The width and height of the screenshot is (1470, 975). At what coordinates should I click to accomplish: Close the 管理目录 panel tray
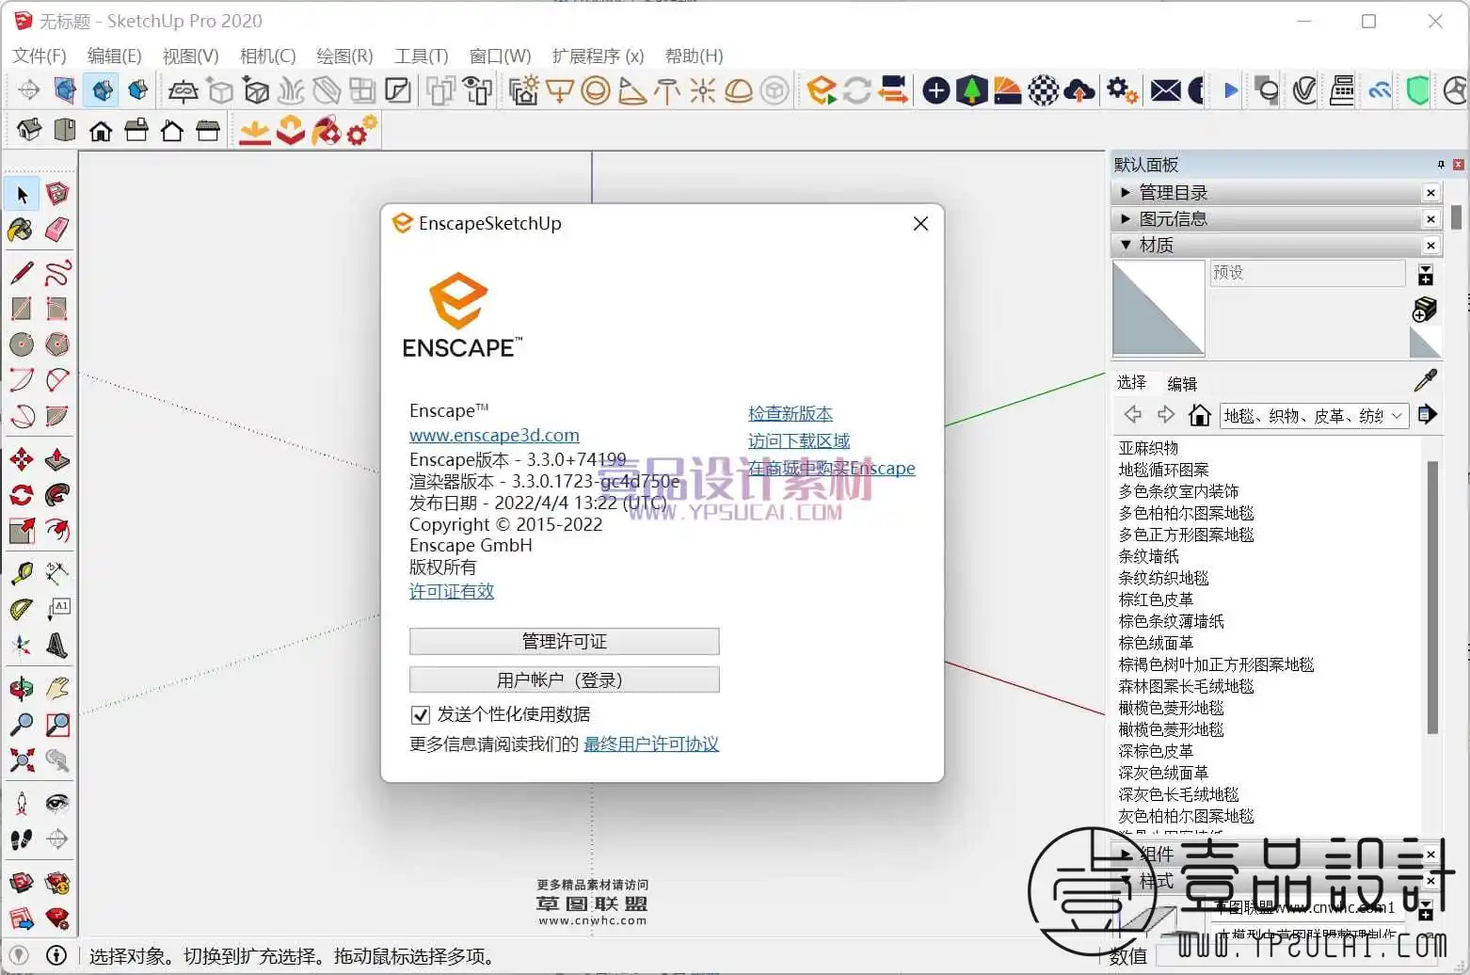point(1430,193)
